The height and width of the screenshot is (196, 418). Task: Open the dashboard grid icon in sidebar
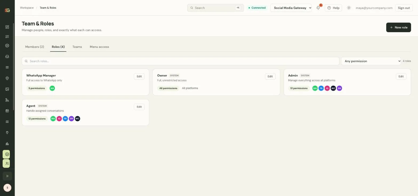[7, 27]
